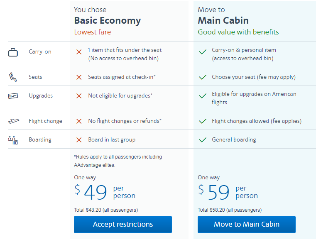
Task: Select the Basic Economy heading
Action: (108, 21)
